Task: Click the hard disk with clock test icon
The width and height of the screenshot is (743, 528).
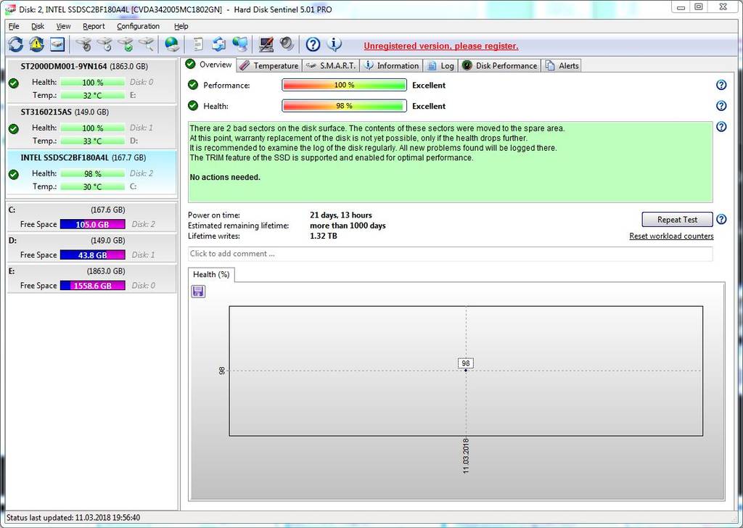Action: point(105,44)
